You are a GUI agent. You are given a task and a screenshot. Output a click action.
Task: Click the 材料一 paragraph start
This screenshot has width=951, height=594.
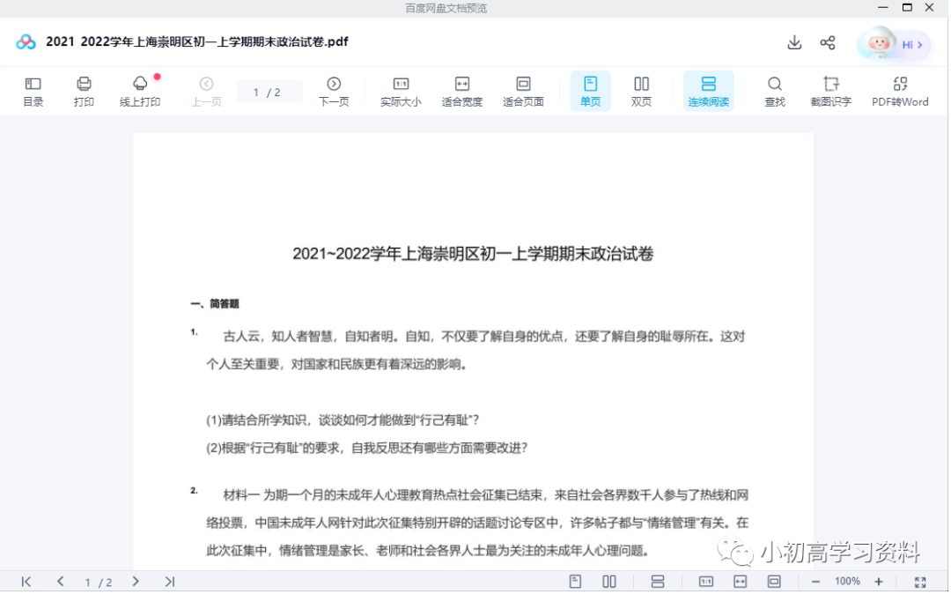[x=241, y=495]
